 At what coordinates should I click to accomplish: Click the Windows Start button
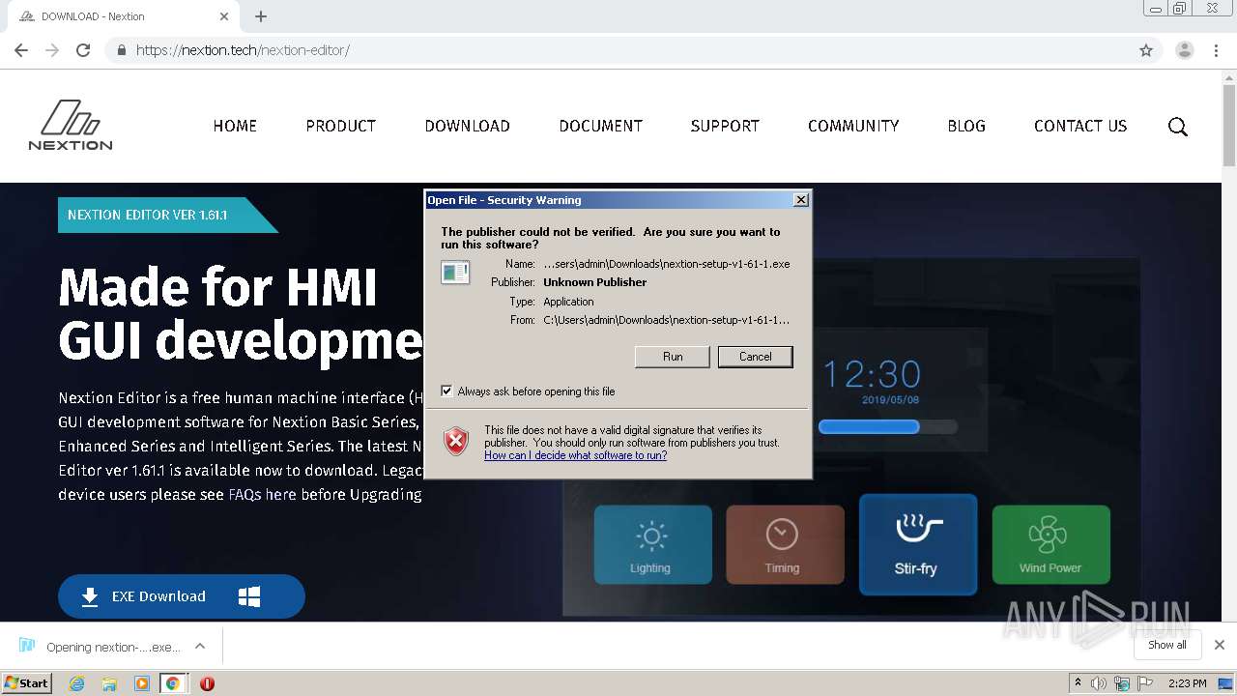coord(27,683)
